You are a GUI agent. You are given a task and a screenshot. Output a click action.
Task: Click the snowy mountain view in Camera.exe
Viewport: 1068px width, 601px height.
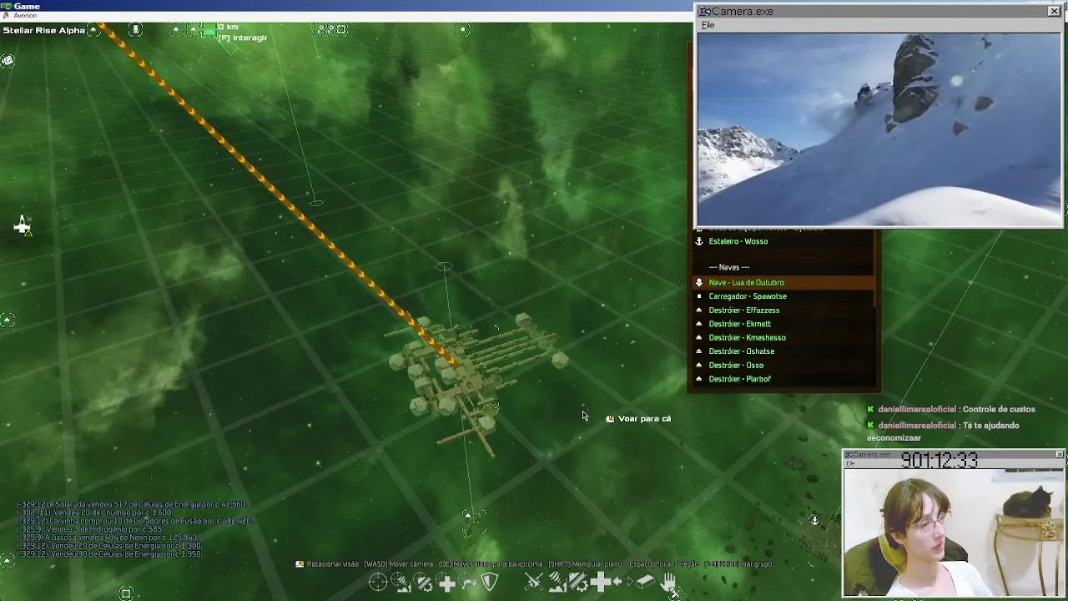tap(879, 129)
